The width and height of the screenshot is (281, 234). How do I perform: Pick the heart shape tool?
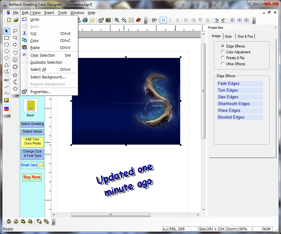pos(15,53)
